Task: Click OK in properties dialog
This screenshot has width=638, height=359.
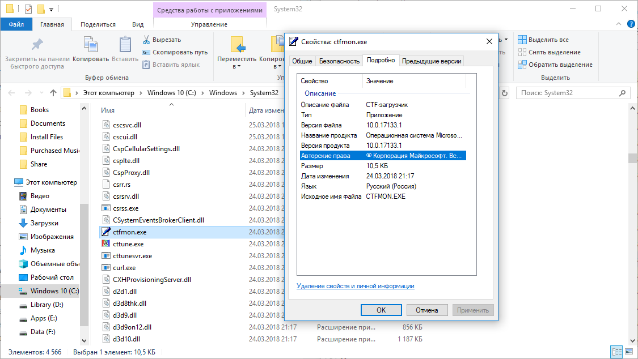Action: click(x=381, y=310)
